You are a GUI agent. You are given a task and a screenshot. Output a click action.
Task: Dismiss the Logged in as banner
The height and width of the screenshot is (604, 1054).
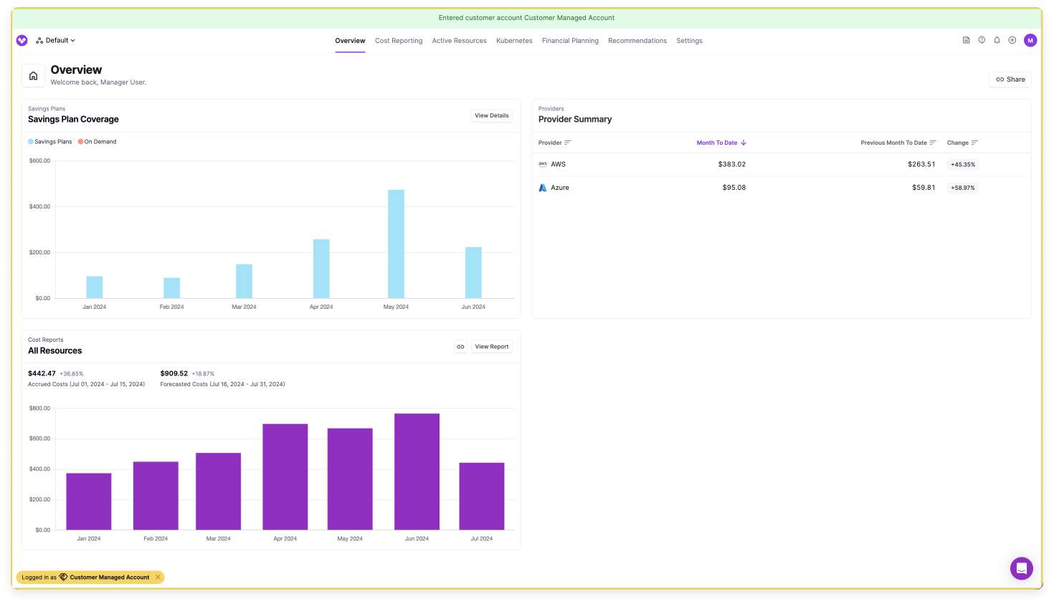158,577
